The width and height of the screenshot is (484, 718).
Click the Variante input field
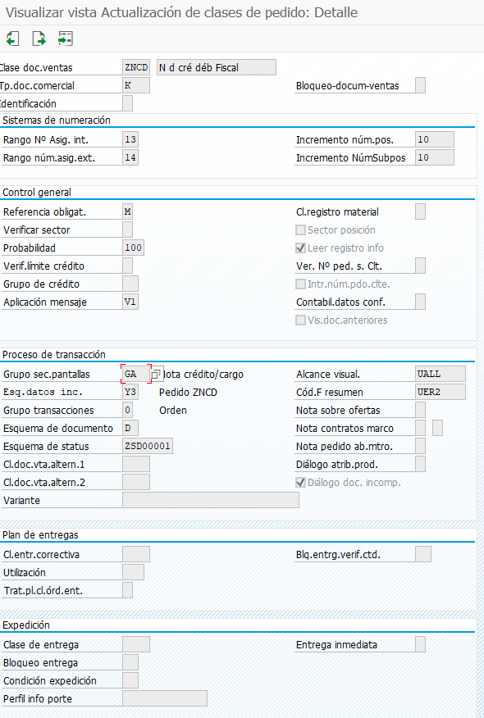(x=211, y=500)
